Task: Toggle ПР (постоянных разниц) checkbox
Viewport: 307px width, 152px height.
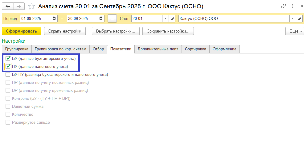Action: pyautogui.click(x=8, y=82)
